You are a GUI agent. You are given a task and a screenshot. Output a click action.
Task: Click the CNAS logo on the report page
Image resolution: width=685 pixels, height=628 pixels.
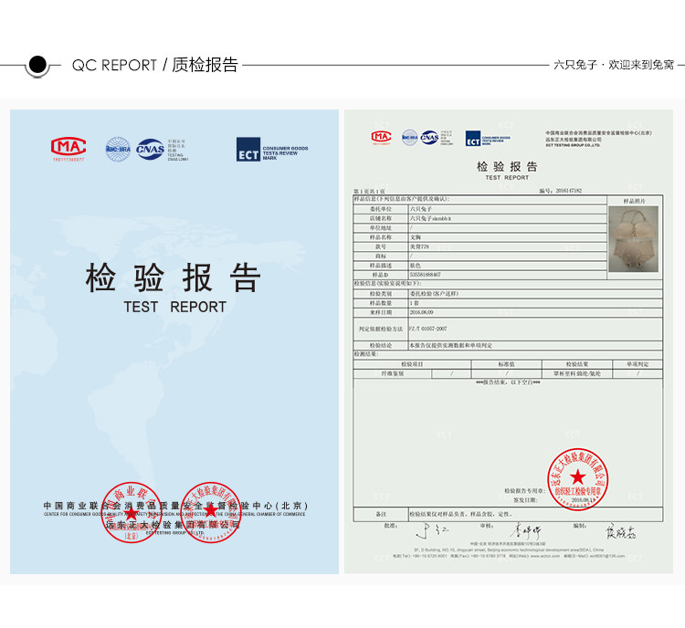tap(429, 138)
